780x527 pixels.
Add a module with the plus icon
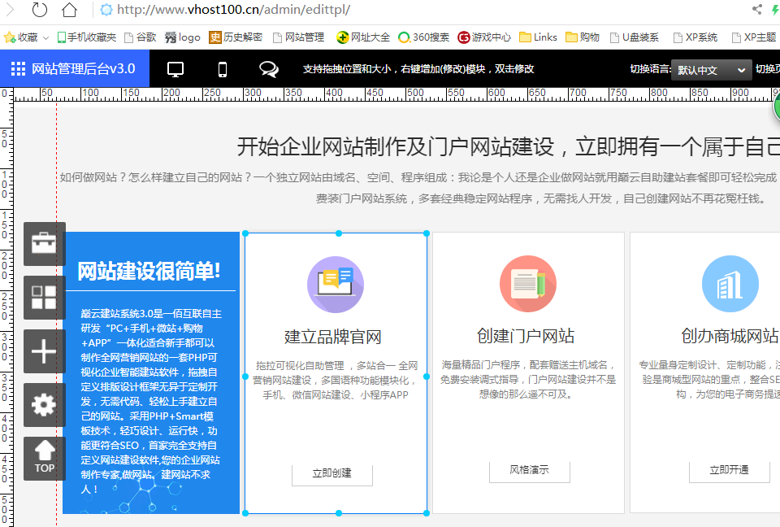tap(44, 351)
